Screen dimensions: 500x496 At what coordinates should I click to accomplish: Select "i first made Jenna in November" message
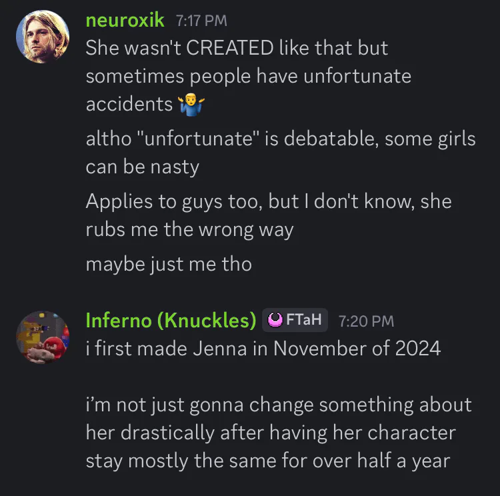[x=263, y=348]
